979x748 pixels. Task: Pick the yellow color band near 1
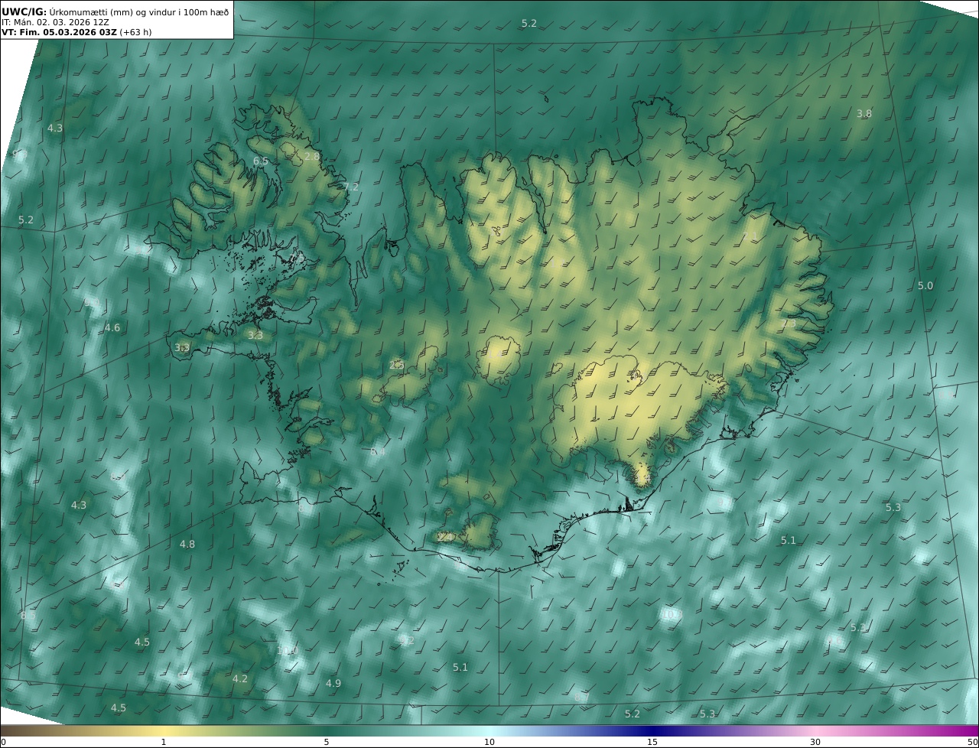163,730
